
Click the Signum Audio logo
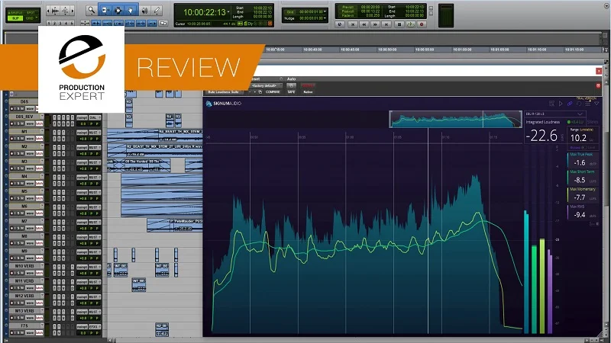[224, 104]
